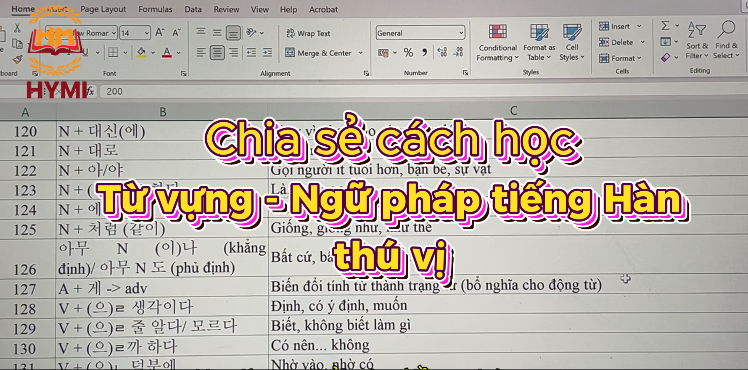Click the fill color bucket icon
Viewport: 748px width, 370px height.
[x=141, y=53]
